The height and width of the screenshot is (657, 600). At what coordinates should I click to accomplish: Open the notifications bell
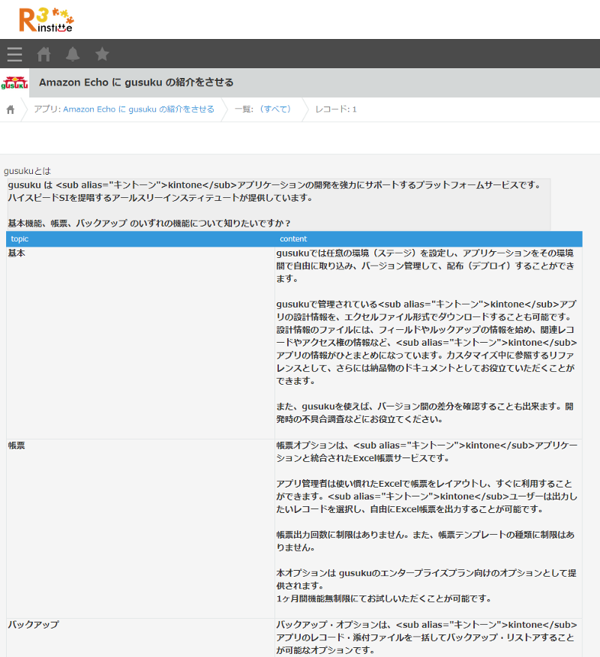[x=73, y=54]
